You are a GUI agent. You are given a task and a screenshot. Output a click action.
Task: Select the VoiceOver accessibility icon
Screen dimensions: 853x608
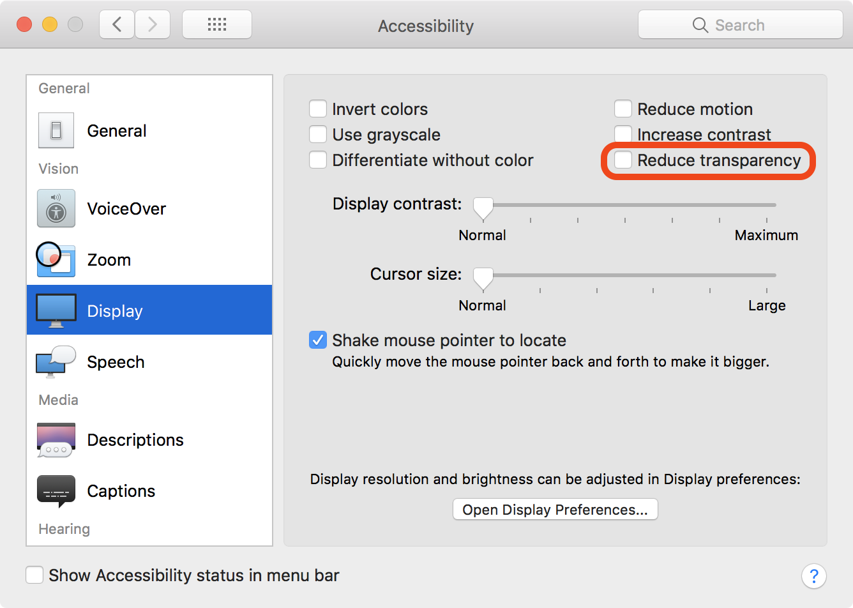pos(56,208)
